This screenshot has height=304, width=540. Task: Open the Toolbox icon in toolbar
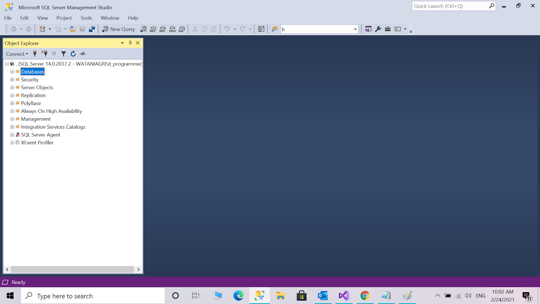click(388, 29)
